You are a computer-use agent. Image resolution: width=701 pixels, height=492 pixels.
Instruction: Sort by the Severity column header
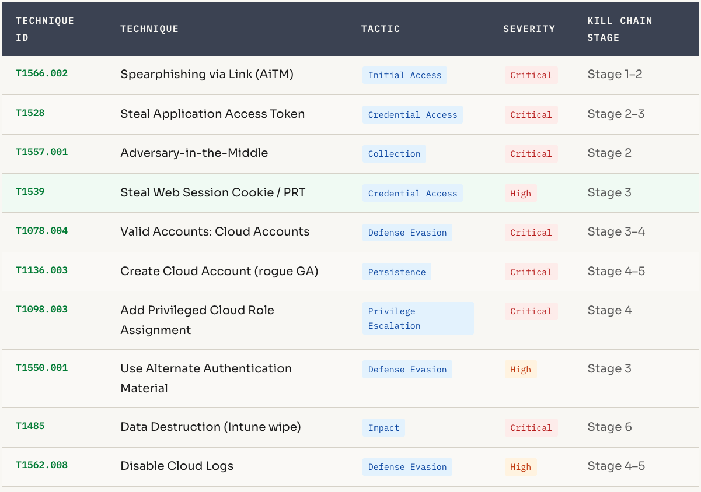[529, 29]
